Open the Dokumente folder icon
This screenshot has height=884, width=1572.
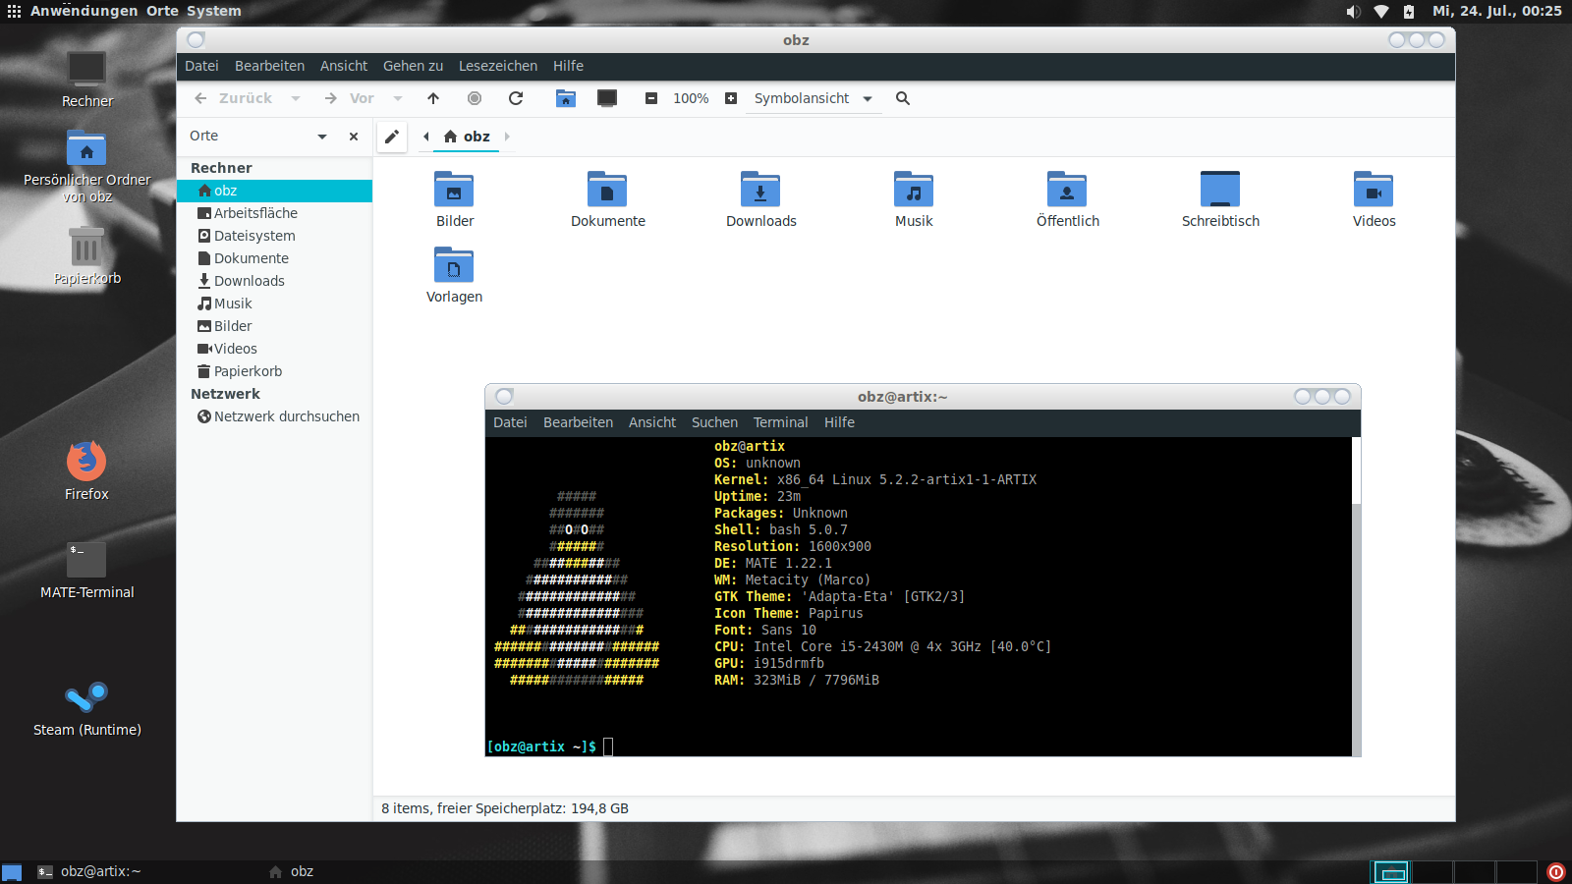607,190
